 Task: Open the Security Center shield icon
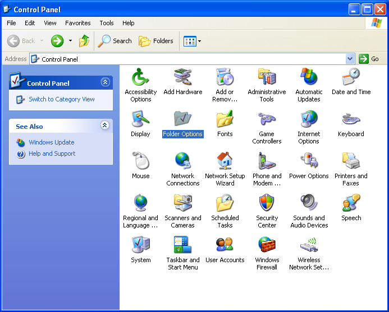267,203
